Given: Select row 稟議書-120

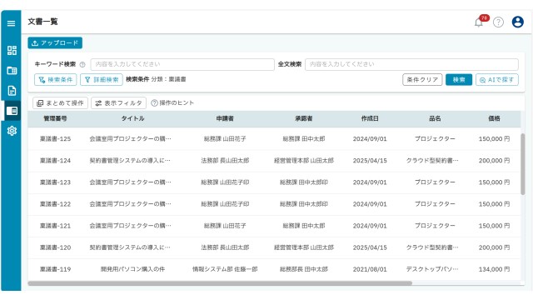Looking at the screenshot, I should pyautogui.click(x=274, y=247).
